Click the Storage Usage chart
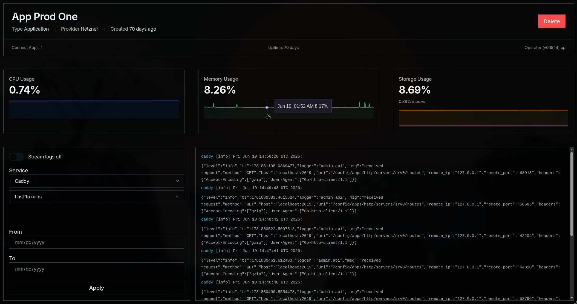Image resolution: width=577 pixels, height=304 pixels. pos(483,118)
